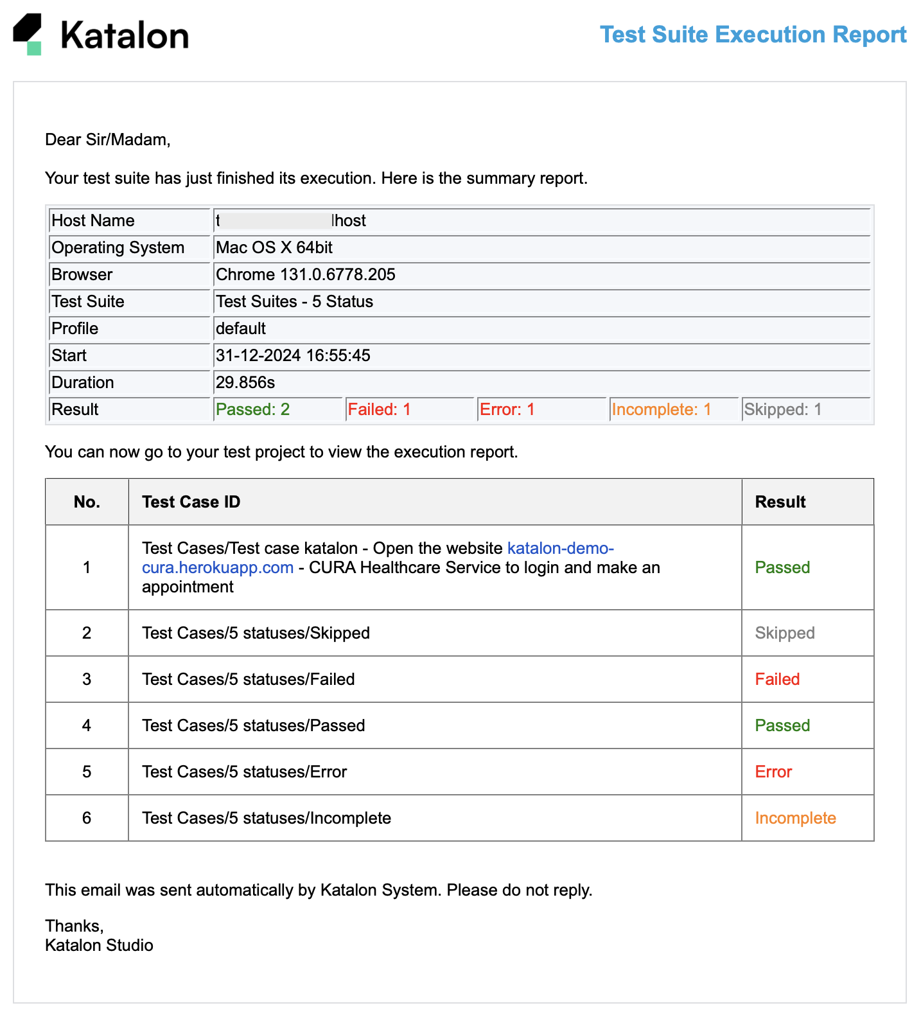Click the 'No.' column header

[x=87, y=502]
